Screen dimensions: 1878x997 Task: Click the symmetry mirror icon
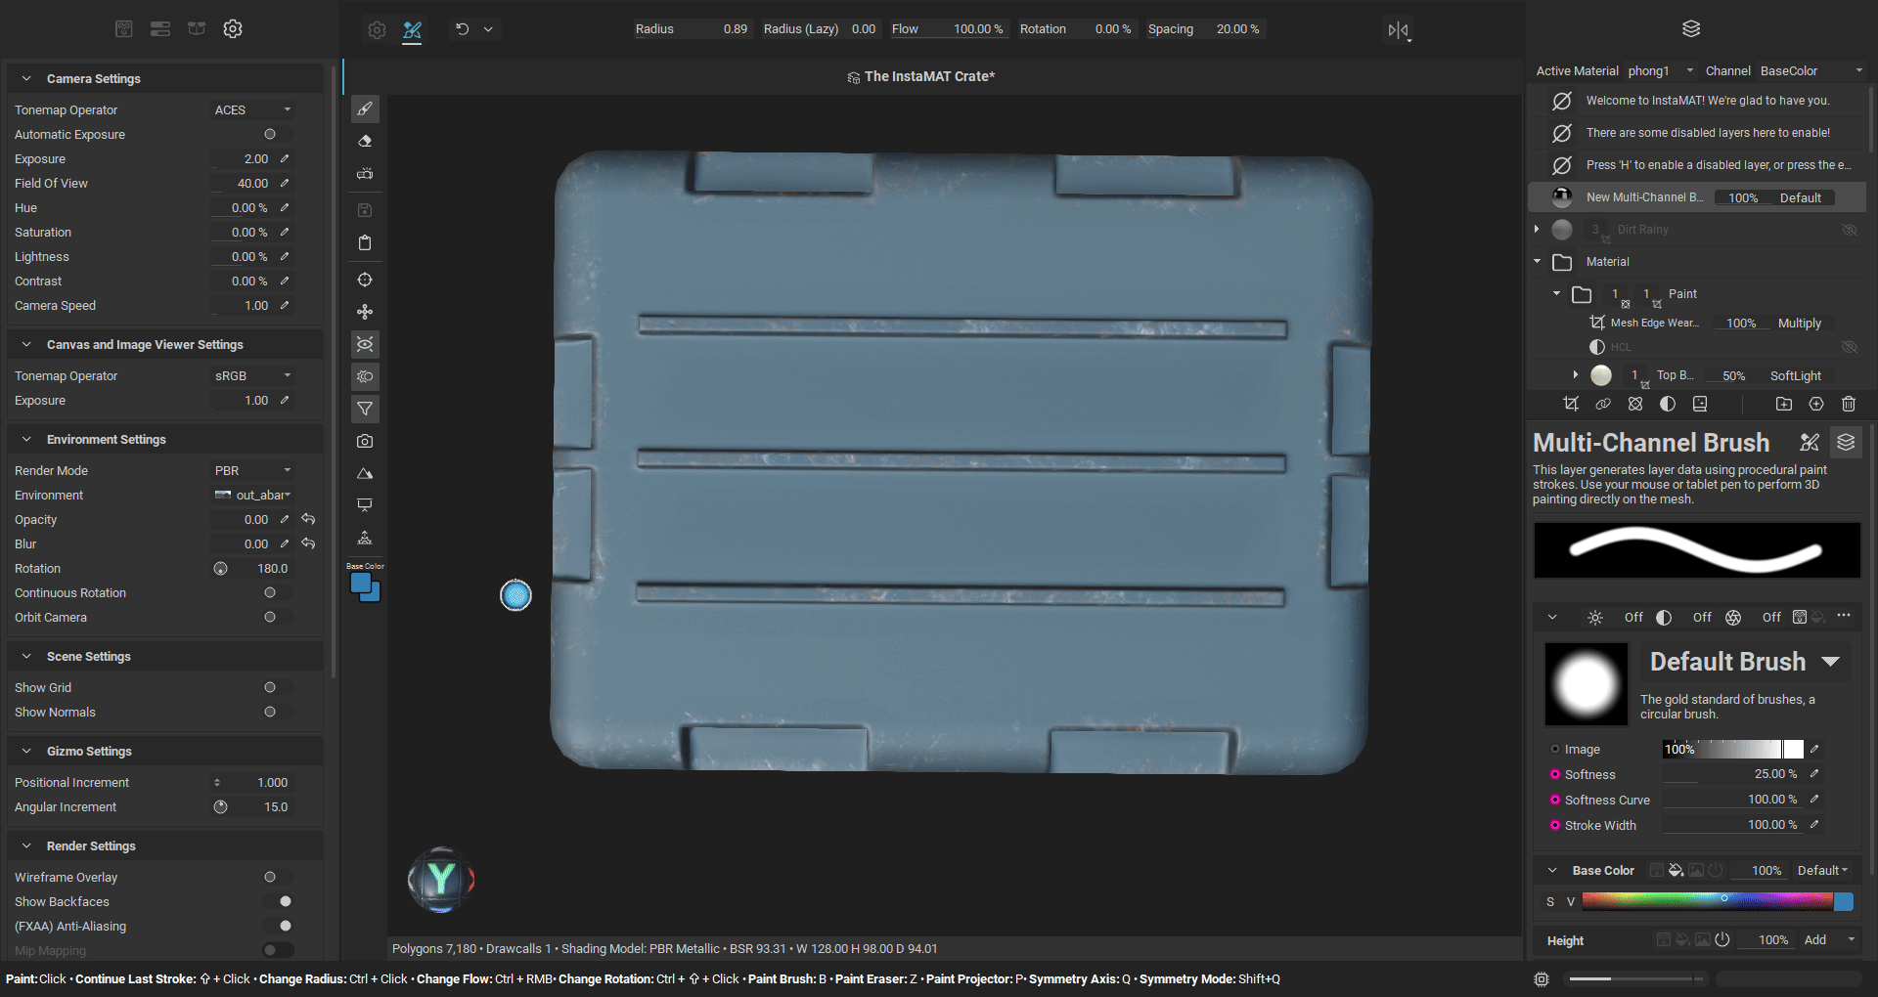pyautogui.click(x=1398, y=30)
